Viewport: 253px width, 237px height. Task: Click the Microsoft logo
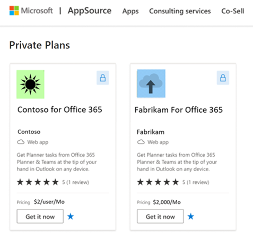pos(31,11)
